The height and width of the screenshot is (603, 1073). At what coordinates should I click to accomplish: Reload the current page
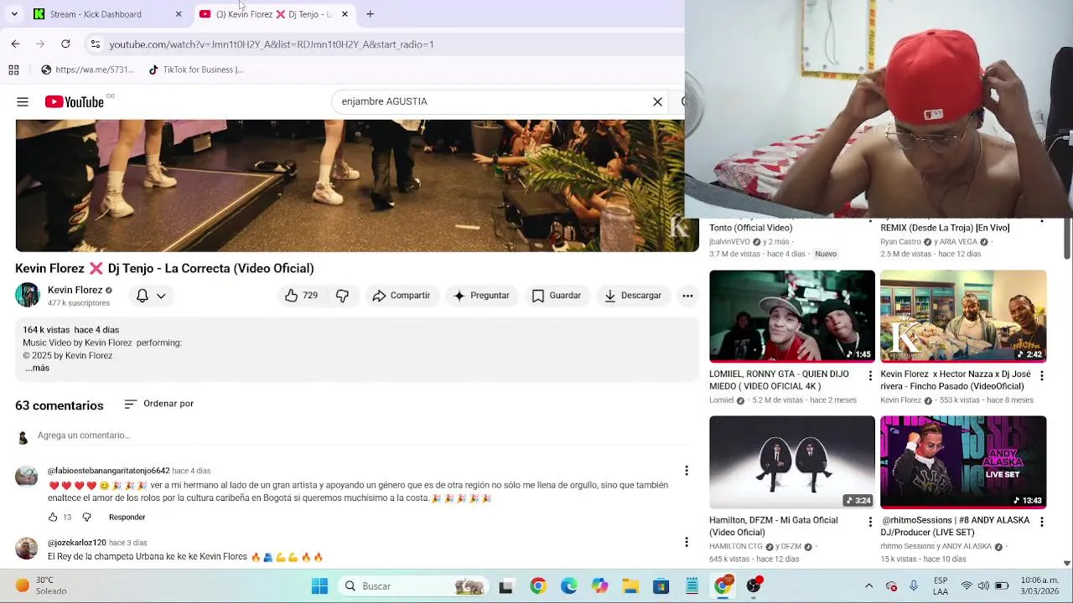65,44
